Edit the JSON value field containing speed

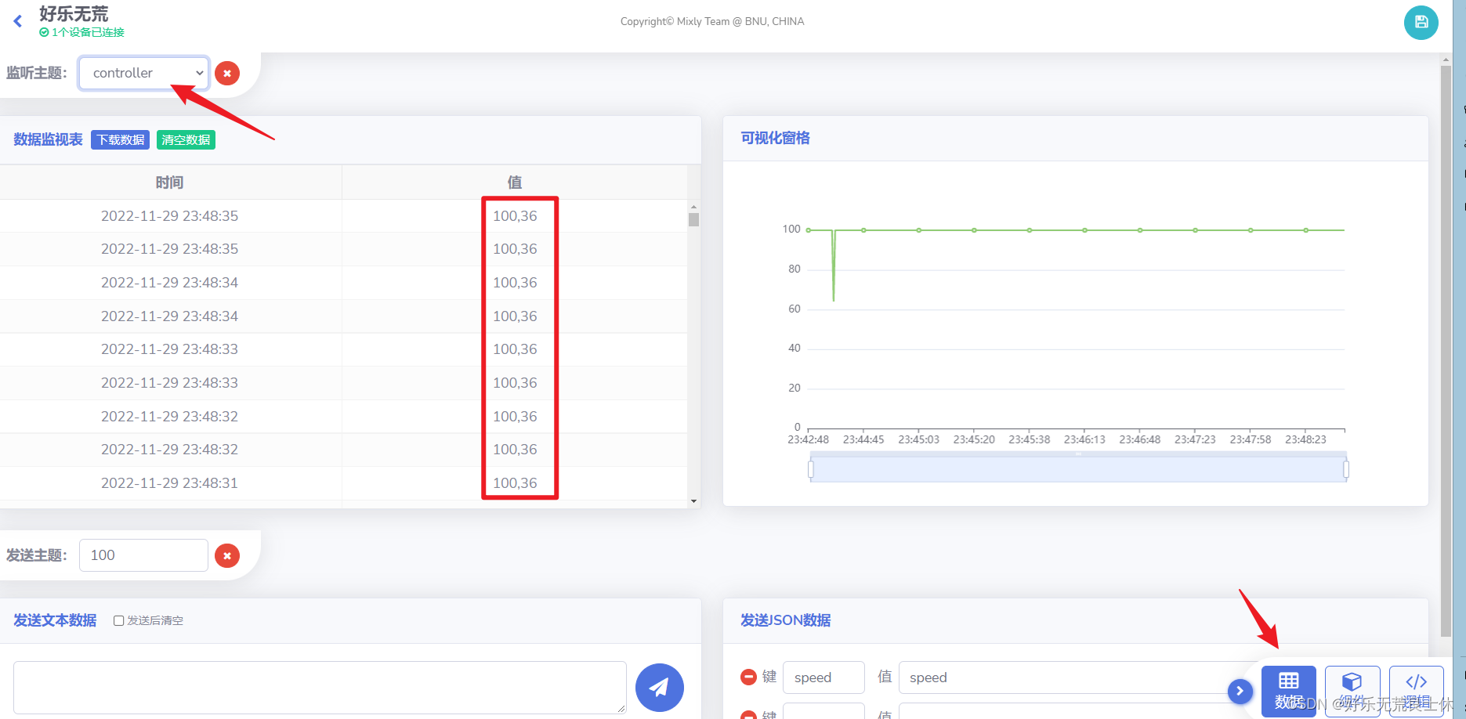click(1070, 677)
